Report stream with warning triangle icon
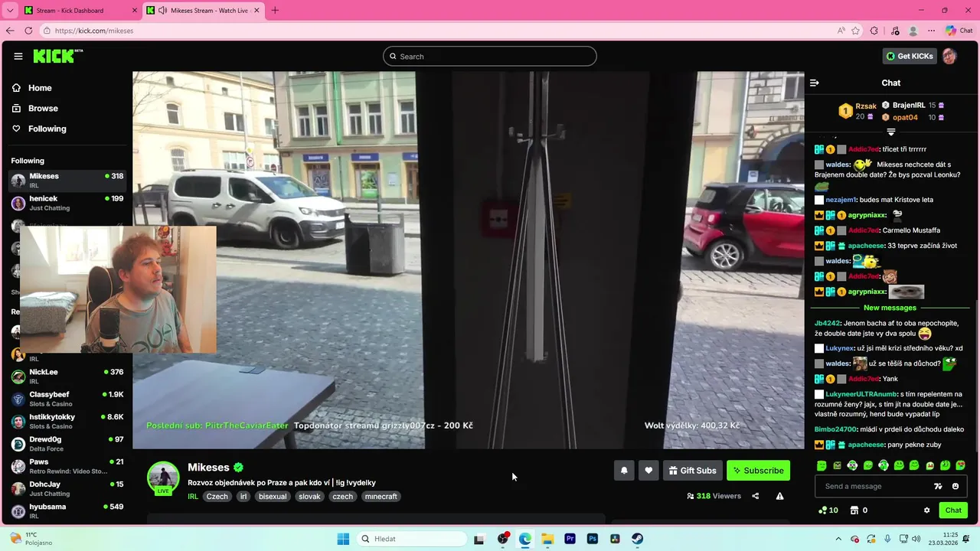The image size is (980, 551). [779, 496]
